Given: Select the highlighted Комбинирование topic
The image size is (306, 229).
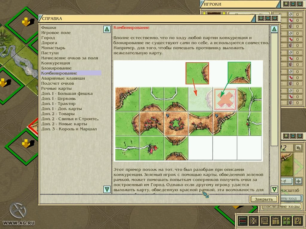Looking at the screenshot, I should coord(71,73).
